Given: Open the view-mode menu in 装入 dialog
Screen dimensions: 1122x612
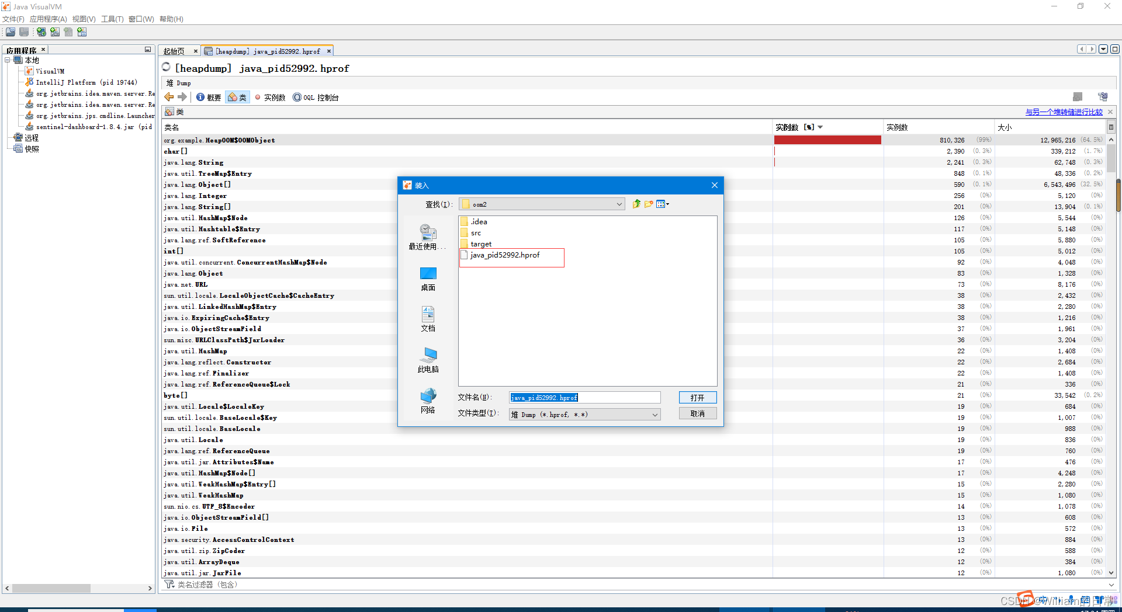Looking at the screenshot, I should (663, 204).
